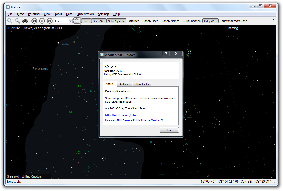Click the 1 sec time step field
The image size is (283, 191).
61,21
